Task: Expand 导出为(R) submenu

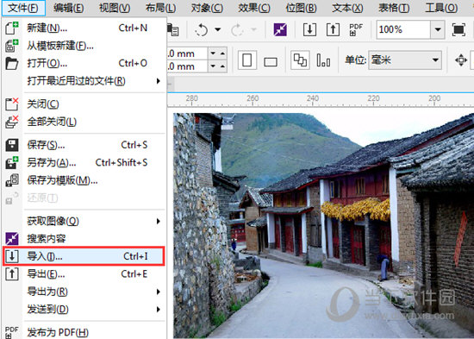Action: coord(84,292)
